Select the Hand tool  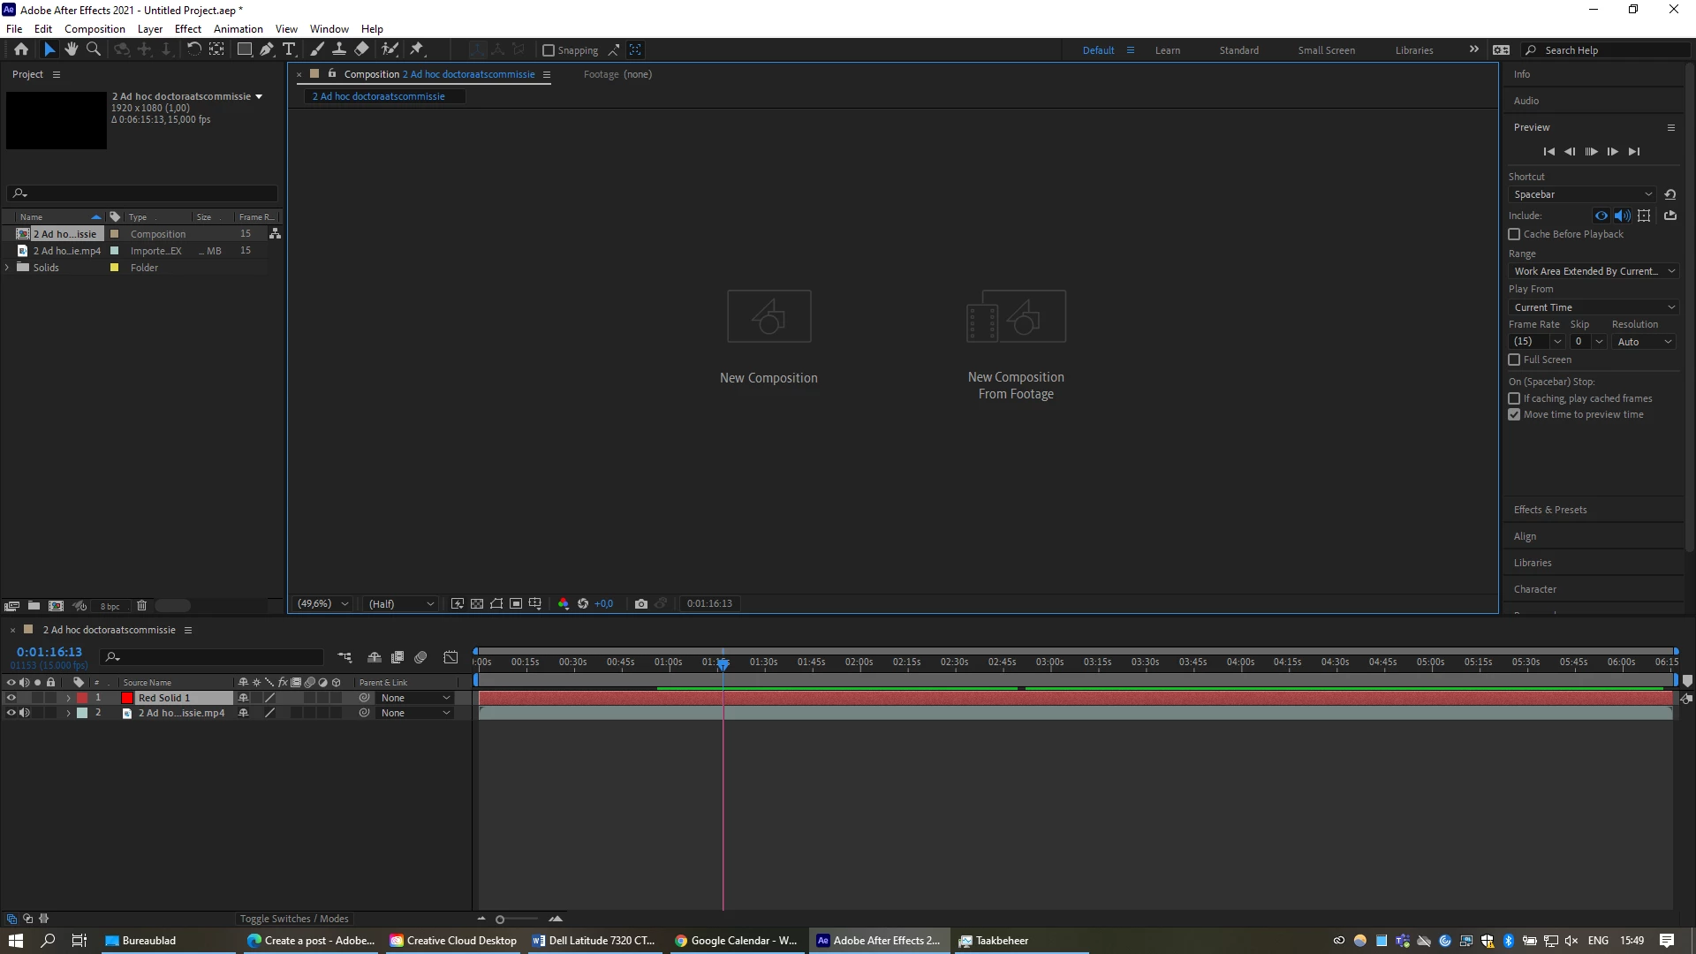point(71,49)
